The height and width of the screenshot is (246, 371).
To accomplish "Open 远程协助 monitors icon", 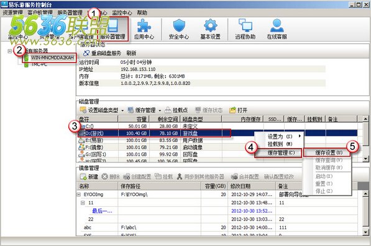I will [x=245, y=29].
